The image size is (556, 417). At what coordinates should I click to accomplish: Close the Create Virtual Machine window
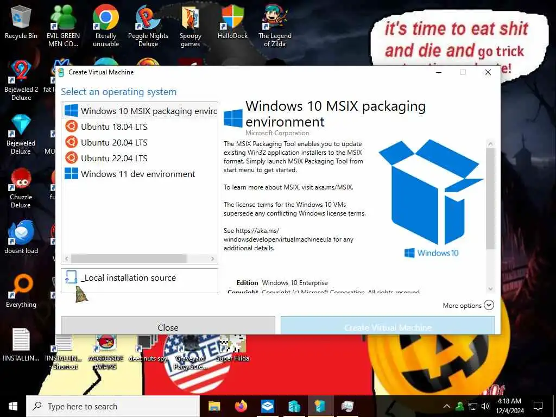tap(488, 72)
